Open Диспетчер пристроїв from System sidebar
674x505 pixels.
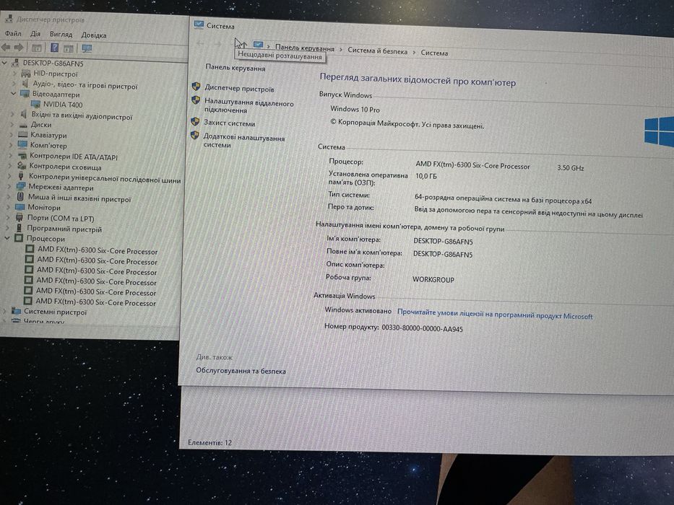pyautogui.click(x=239, y=89)
